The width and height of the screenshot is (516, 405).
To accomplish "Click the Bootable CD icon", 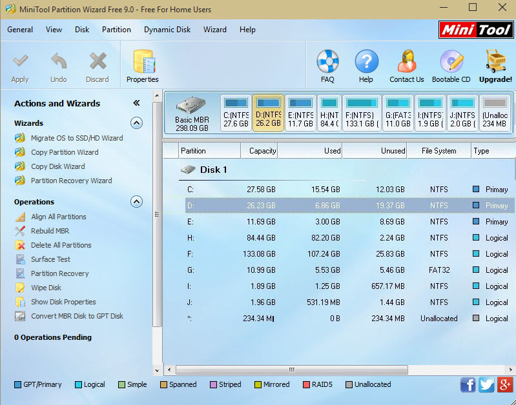I will point(451,63).
